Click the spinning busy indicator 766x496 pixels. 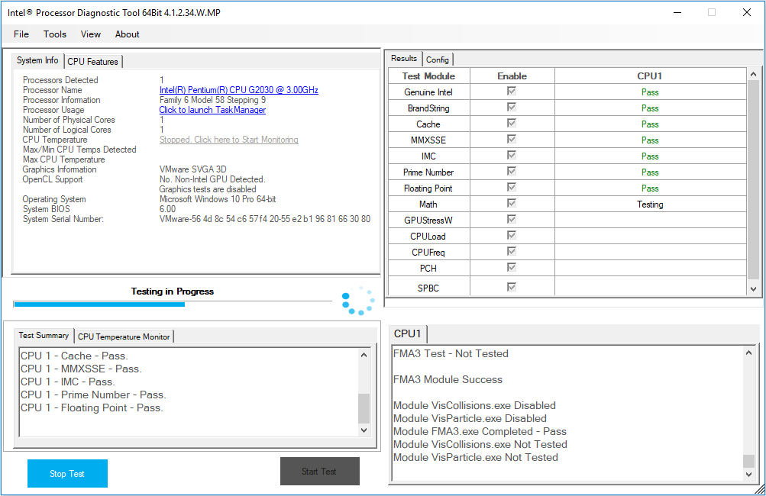[359, 301]
